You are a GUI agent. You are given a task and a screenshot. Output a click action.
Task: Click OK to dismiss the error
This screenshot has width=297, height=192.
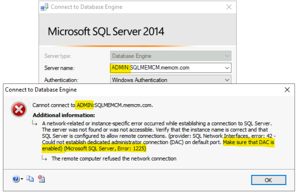268,180
